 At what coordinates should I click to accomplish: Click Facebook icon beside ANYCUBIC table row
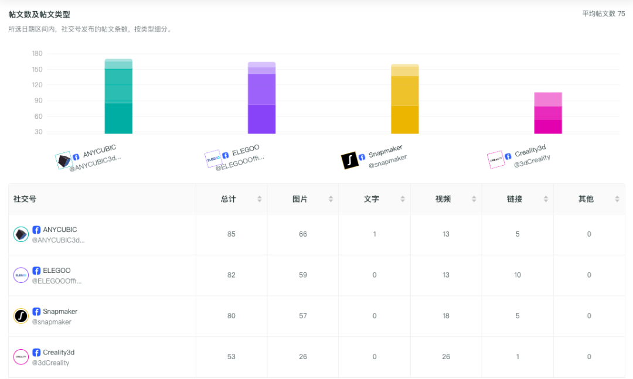[x=36, y=230]
